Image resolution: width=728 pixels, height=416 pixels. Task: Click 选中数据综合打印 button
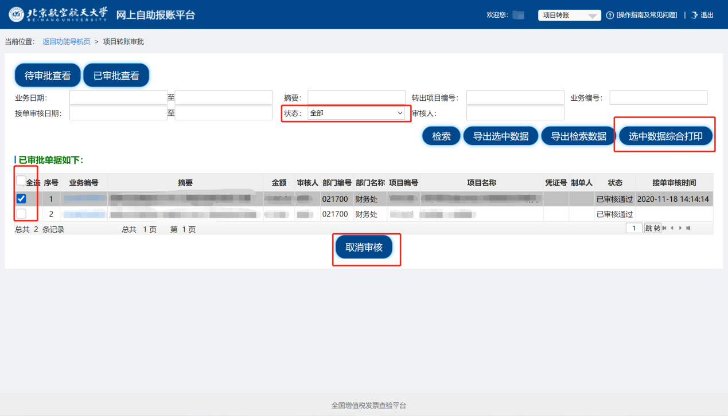(665, 136)
